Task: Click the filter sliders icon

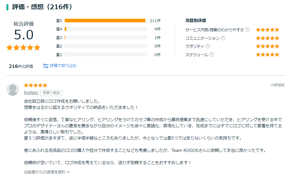Action: tap(46, 66)
